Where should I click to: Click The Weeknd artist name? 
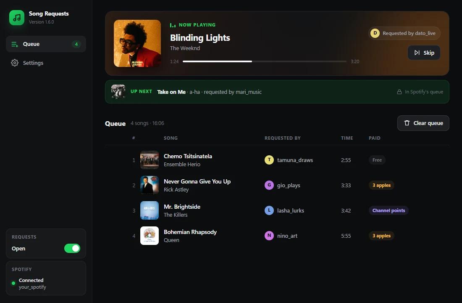[185, 48]
